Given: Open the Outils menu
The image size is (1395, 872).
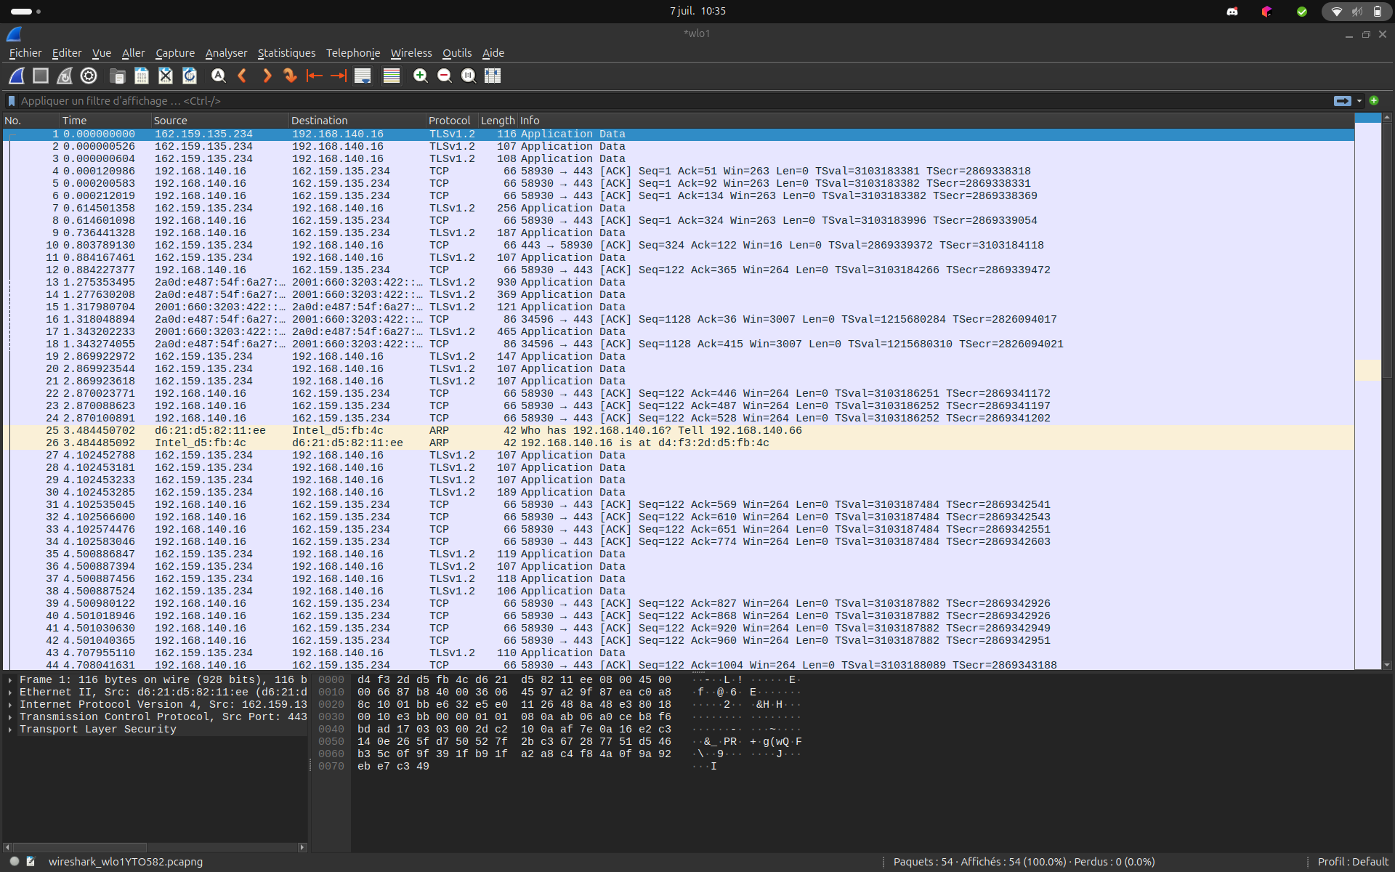Looking at the screenshot, I should pyautogui.click(x=457, y=53).
